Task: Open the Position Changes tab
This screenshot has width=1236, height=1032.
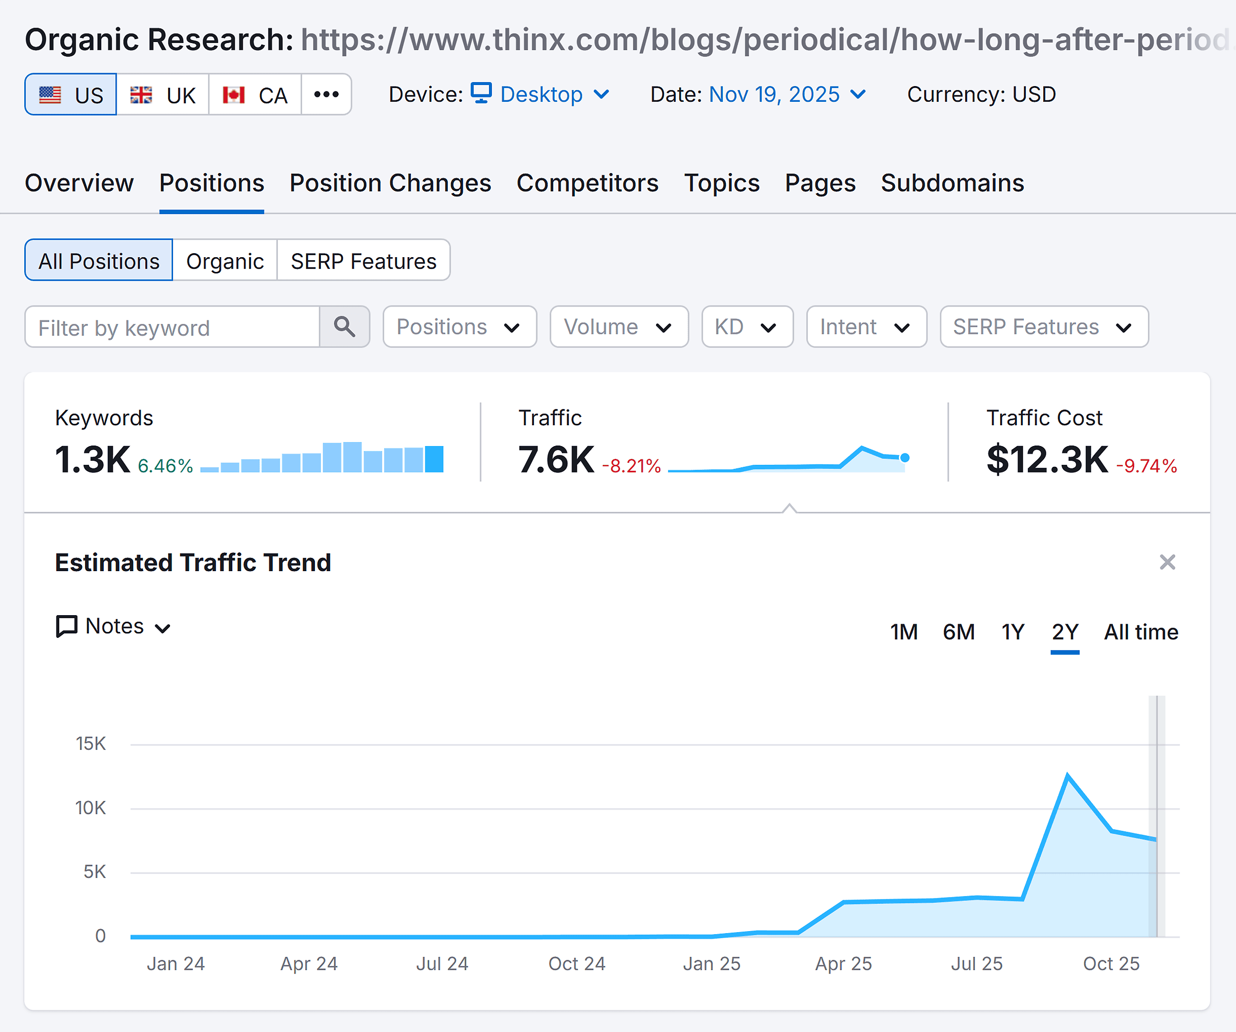Action: click(x=390, y=183)
